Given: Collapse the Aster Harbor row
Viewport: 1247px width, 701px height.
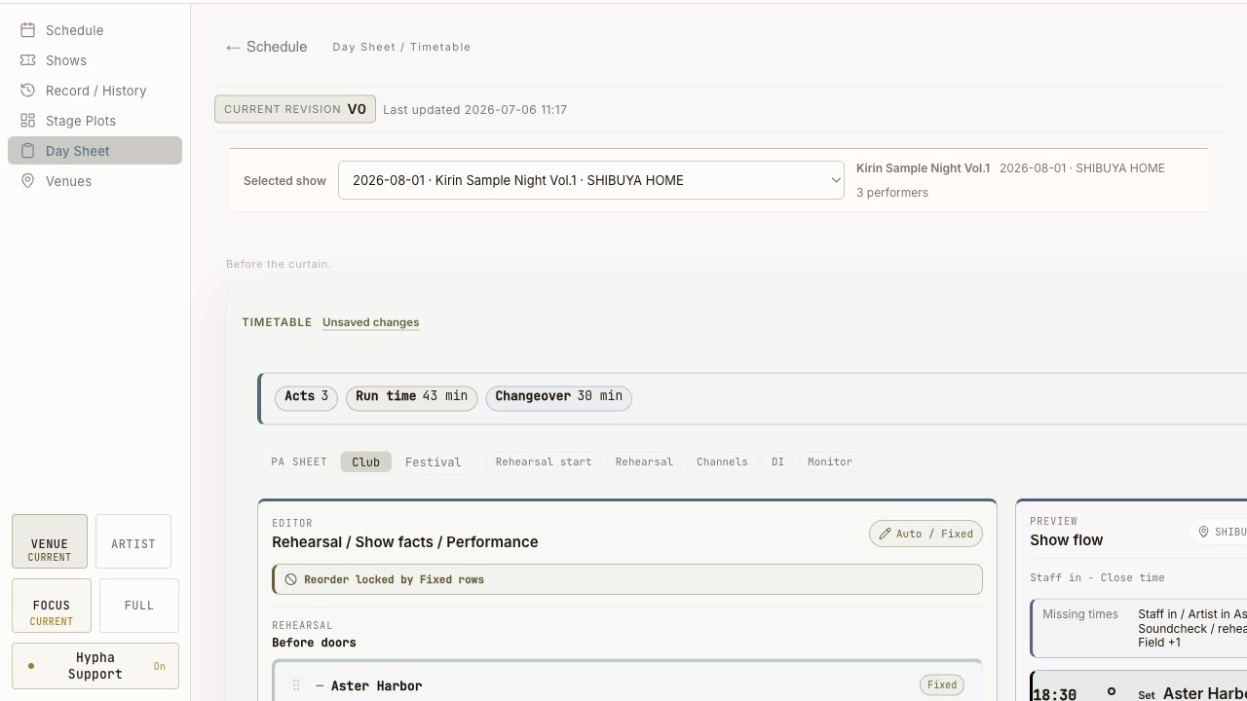Looking at the screenshot, I should (320, 686).
